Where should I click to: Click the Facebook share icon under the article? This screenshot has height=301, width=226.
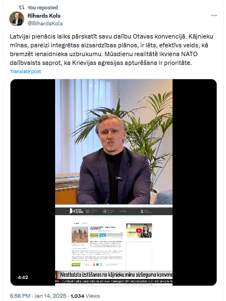(x=98, y=265)
